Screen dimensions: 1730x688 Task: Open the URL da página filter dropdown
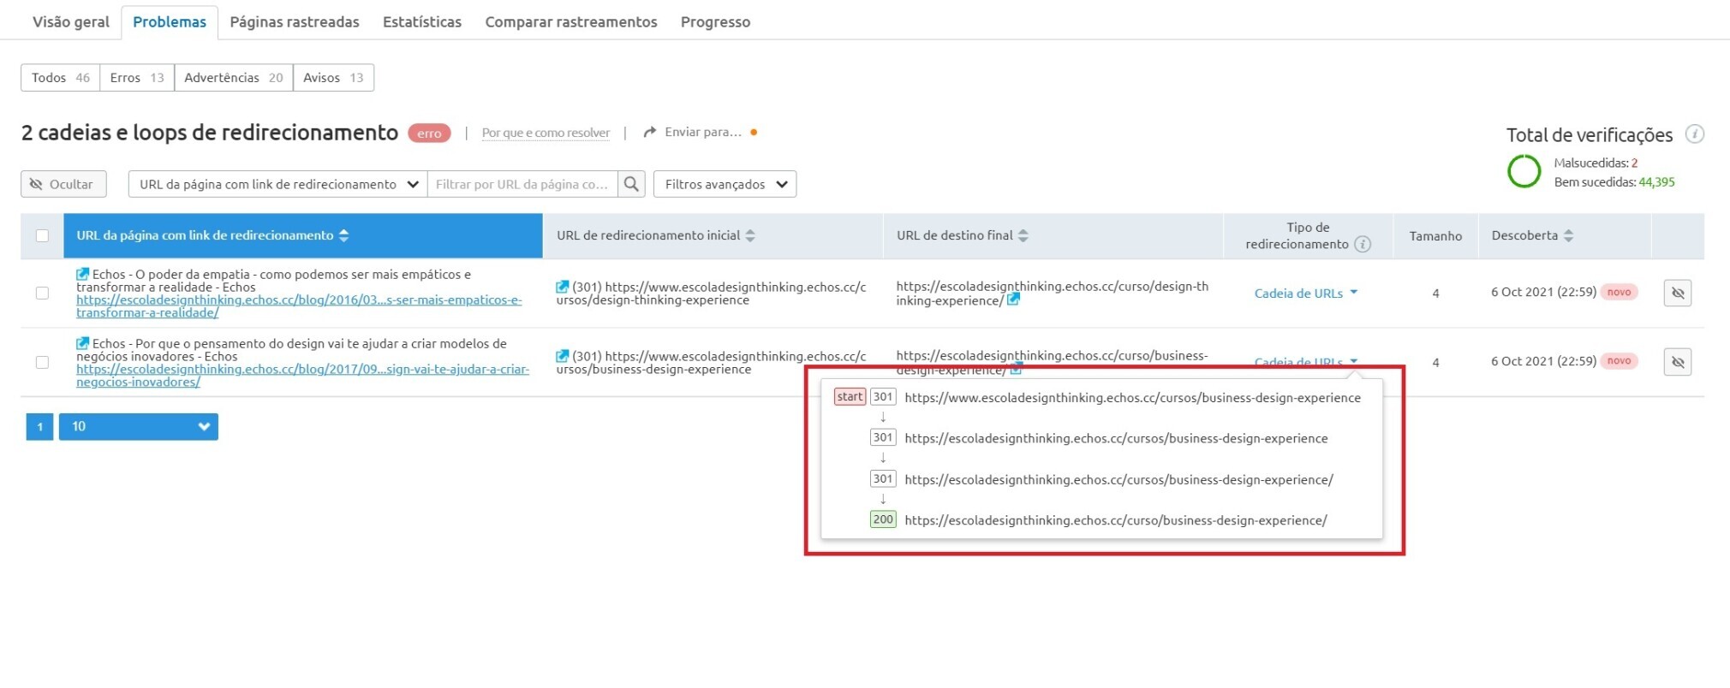(x=277, y=184)
